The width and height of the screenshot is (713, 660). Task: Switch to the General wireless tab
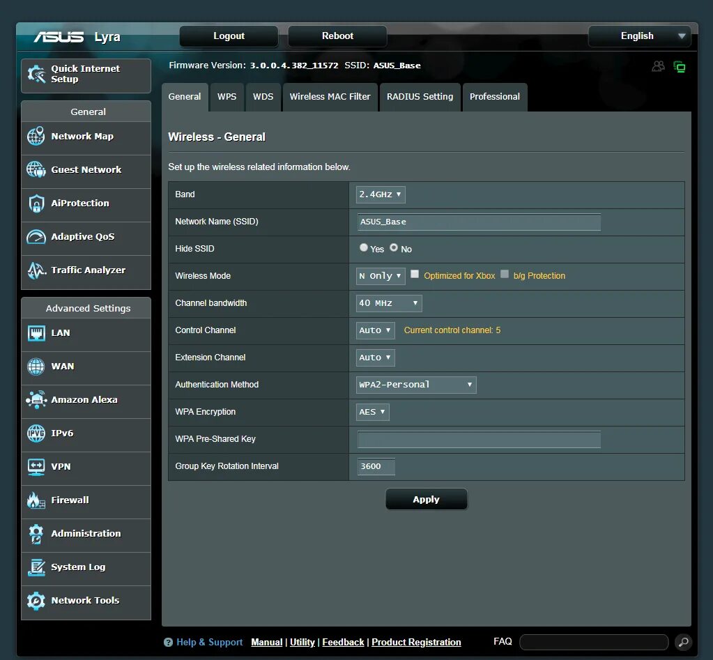(185, 97)
